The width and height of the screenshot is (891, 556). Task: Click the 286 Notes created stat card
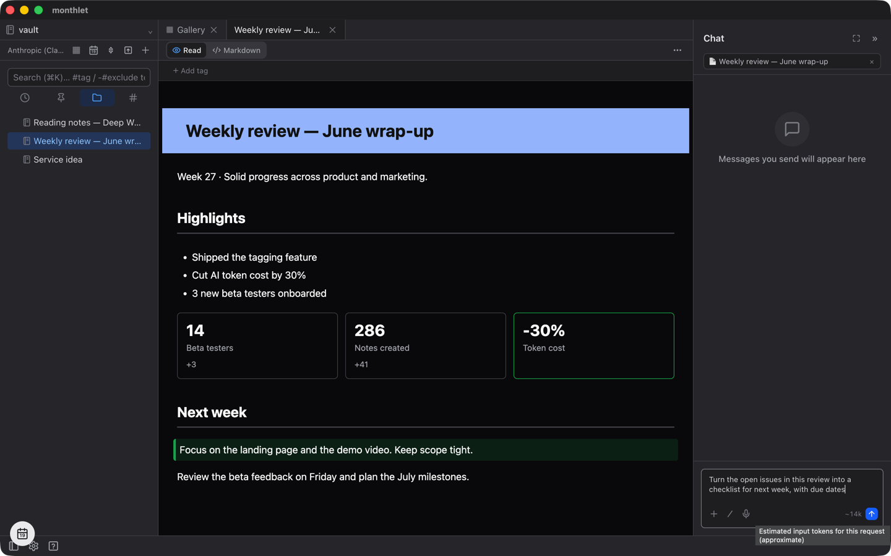(x=426, y=345)
